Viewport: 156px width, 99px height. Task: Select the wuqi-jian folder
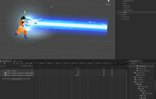(x=141, y=68)
